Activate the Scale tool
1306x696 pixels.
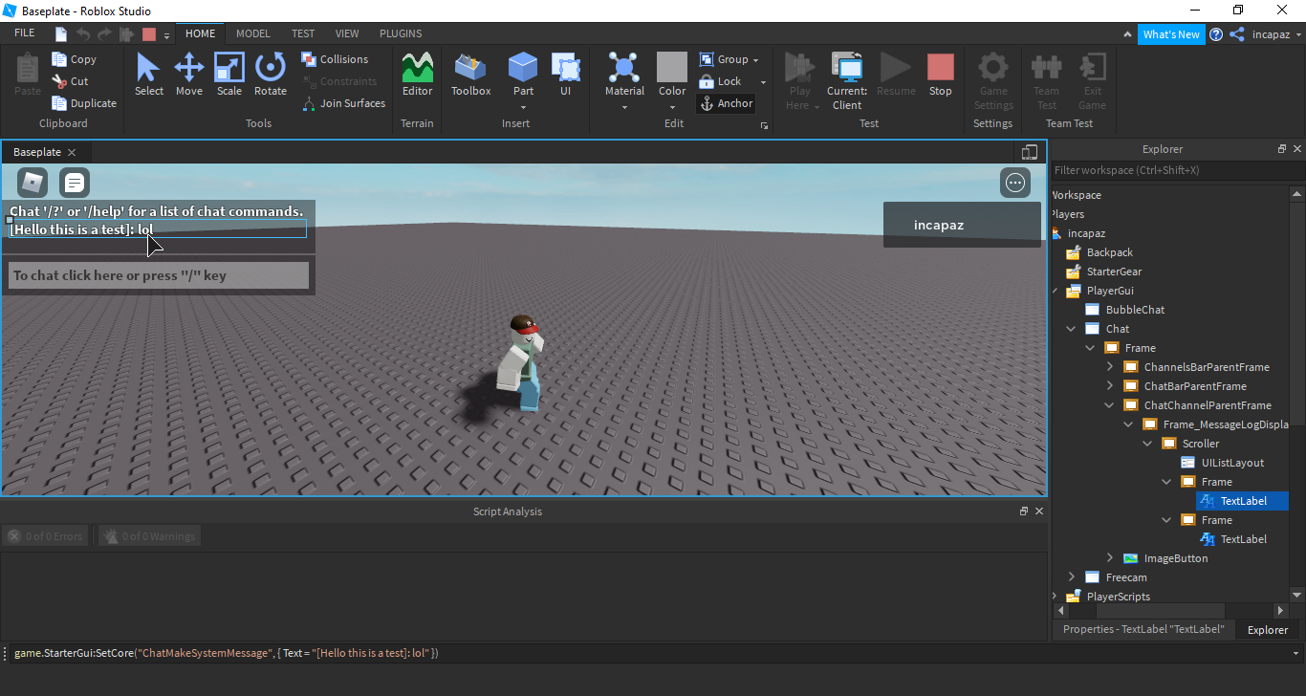pyautogui.click(x=229, y=75)
